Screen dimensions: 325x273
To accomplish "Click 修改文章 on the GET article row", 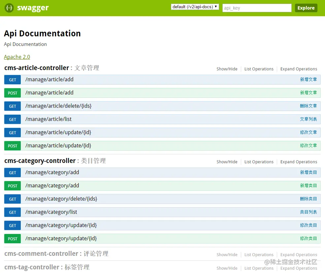I will tap(309, 132).
